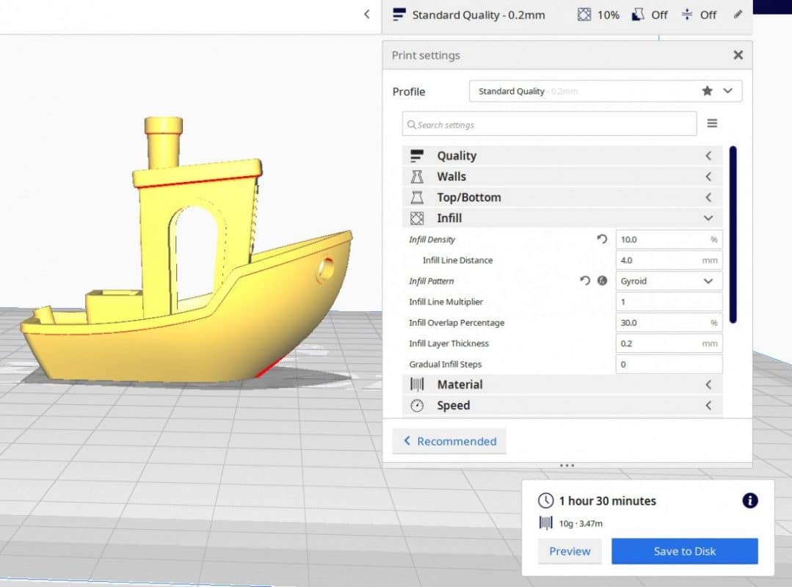This screenshot has width=792, height=587.
Task: Click the Infill Pattern label
Action: [432, 281]
